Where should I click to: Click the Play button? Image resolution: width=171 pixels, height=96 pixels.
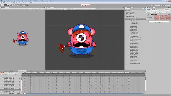point(83,5)
